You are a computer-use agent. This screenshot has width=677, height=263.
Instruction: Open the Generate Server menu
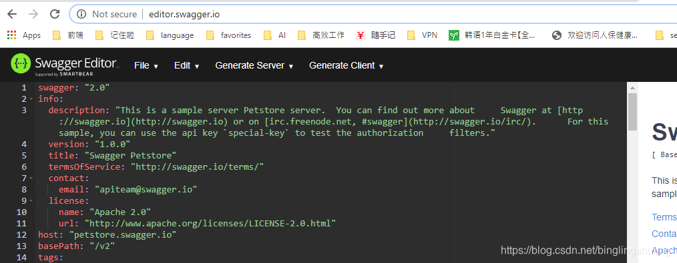tap(254, 65)
